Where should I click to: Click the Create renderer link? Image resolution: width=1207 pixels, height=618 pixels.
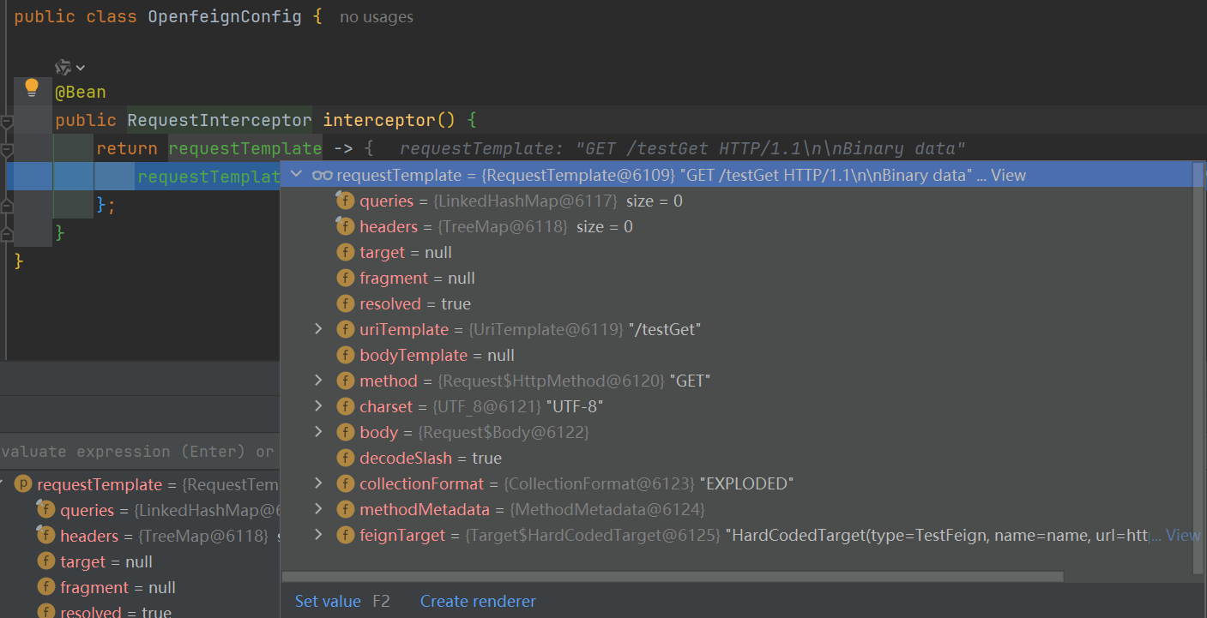tap(478, 601)
